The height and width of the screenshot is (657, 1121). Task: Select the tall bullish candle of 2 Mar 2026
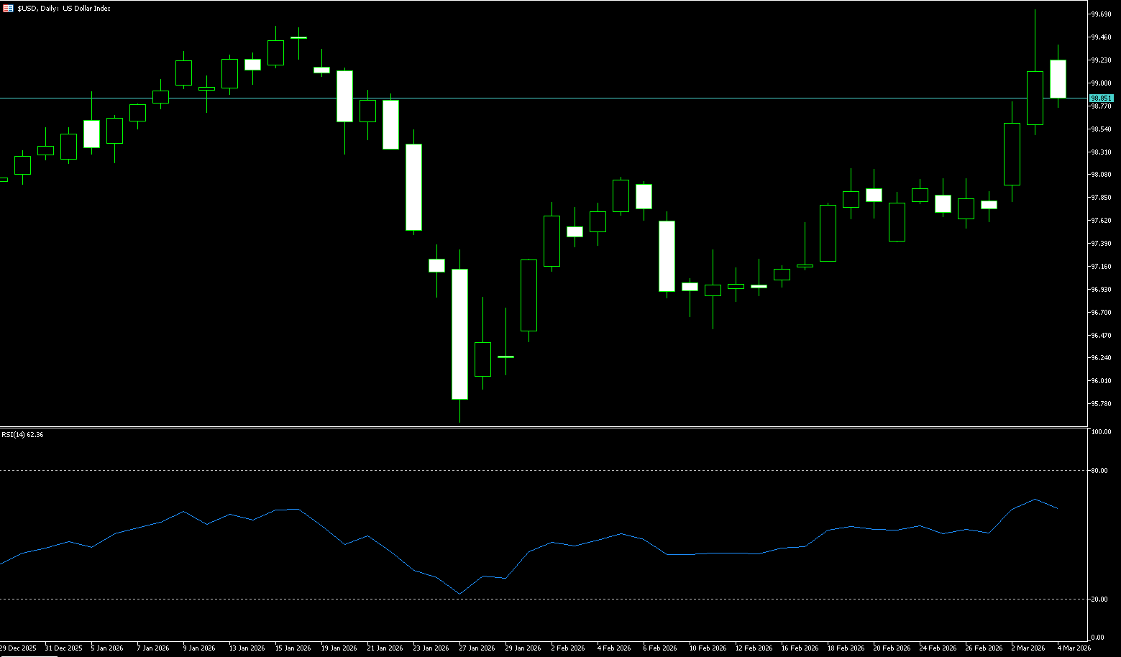[1012, 154]
